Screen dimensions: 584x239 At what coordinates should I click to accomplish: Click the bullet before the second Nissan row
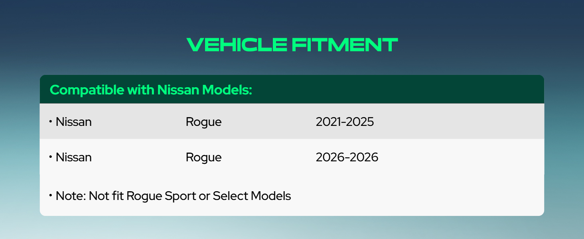point(51,157)
